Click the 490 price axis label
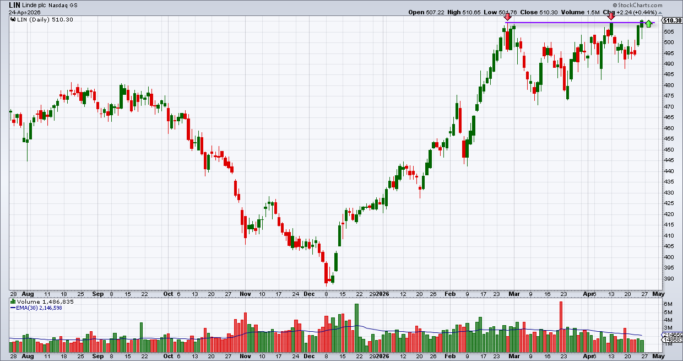The width and height of the screenshot is (683, 361). [668, 63]
